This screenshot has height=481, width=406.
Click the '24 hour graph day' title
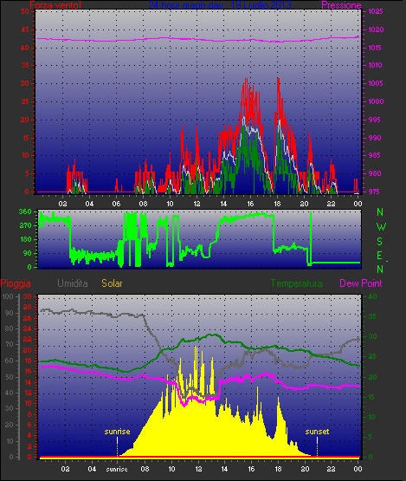coord(220,5)
